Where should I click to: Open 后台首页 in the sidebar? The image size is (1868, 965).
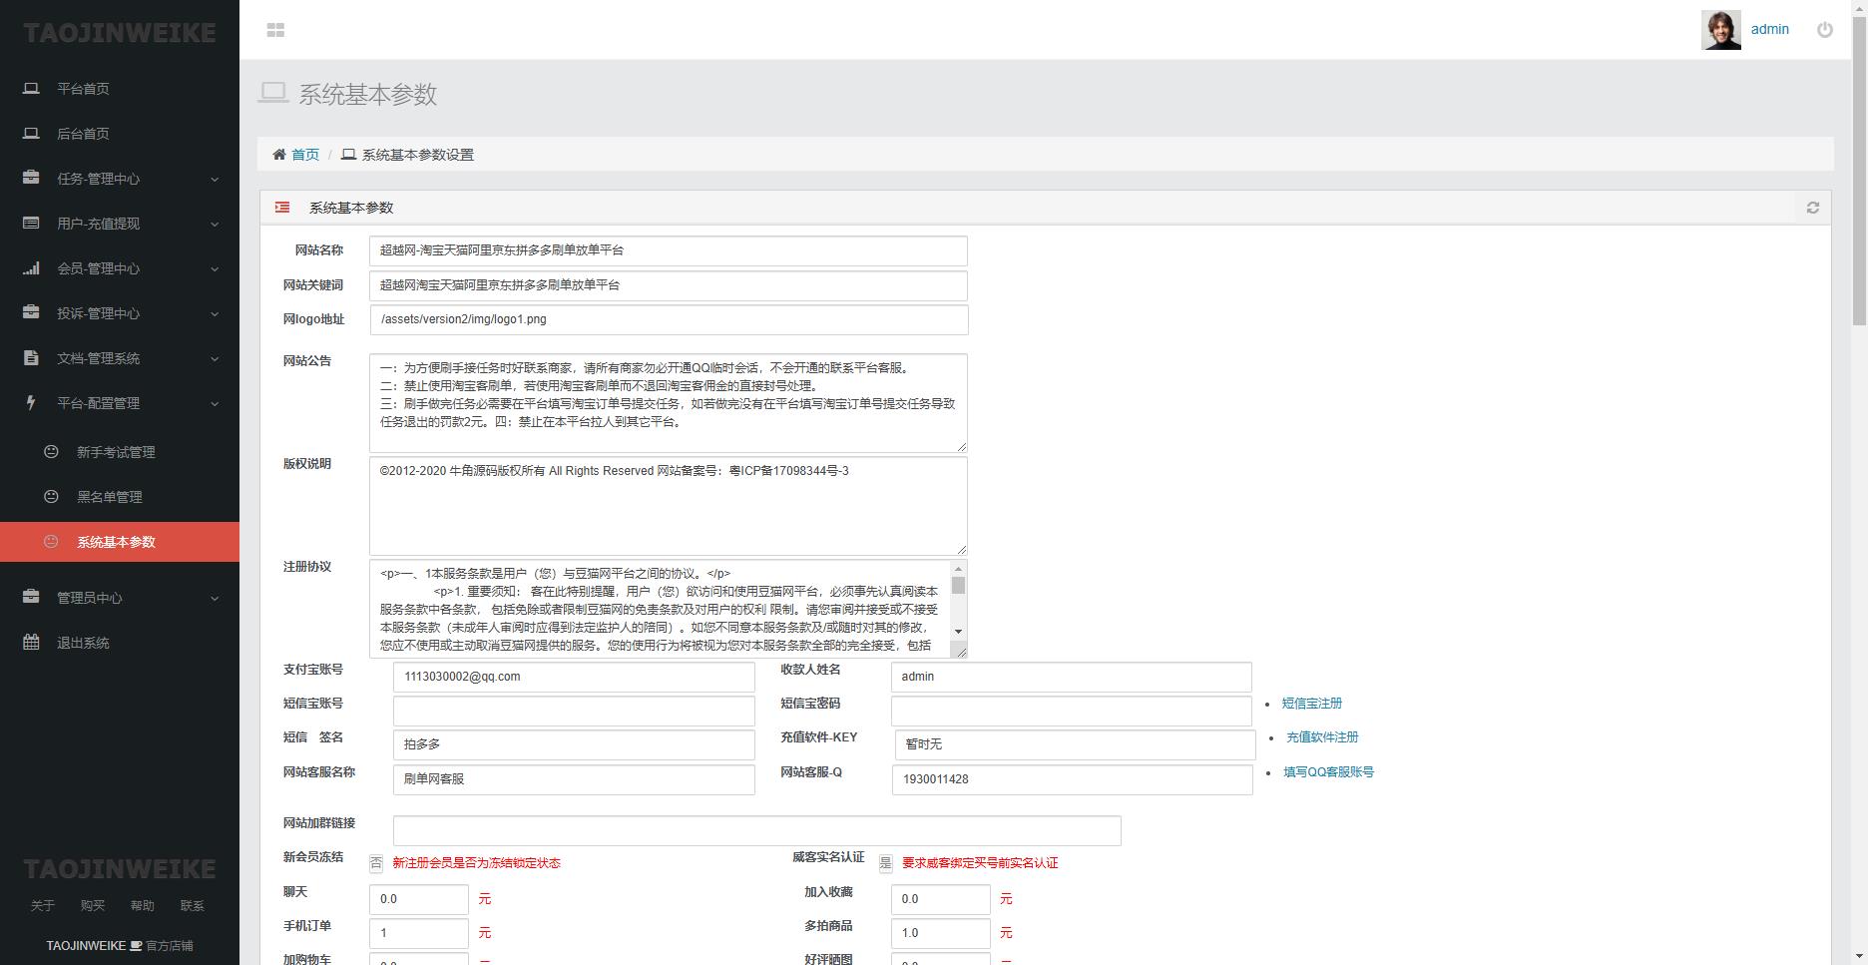[83, 134]
